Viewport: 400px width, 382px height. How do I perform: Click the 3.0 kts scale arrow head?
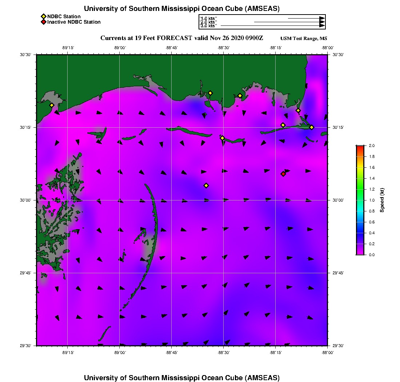click(322, 25)
